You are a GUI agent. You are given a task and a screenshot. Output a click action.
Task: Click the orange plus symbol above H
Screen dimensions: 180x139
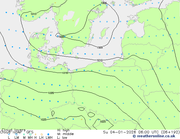(35, 134)
